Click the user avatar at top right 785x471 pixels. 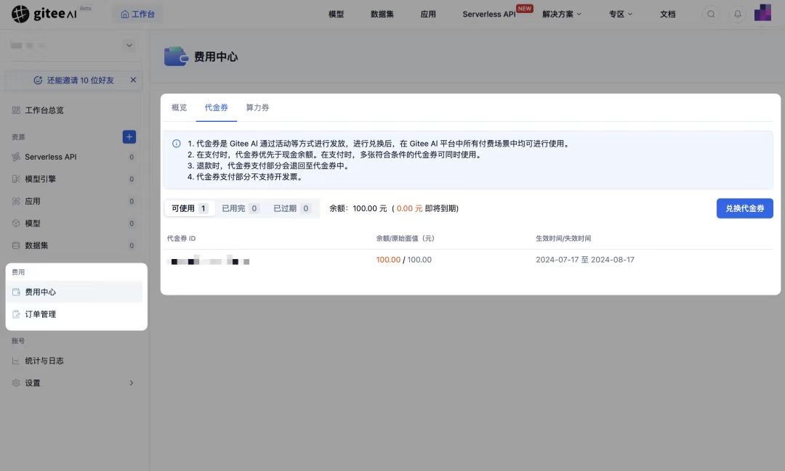pyautogui.click(x=762, y=12)
